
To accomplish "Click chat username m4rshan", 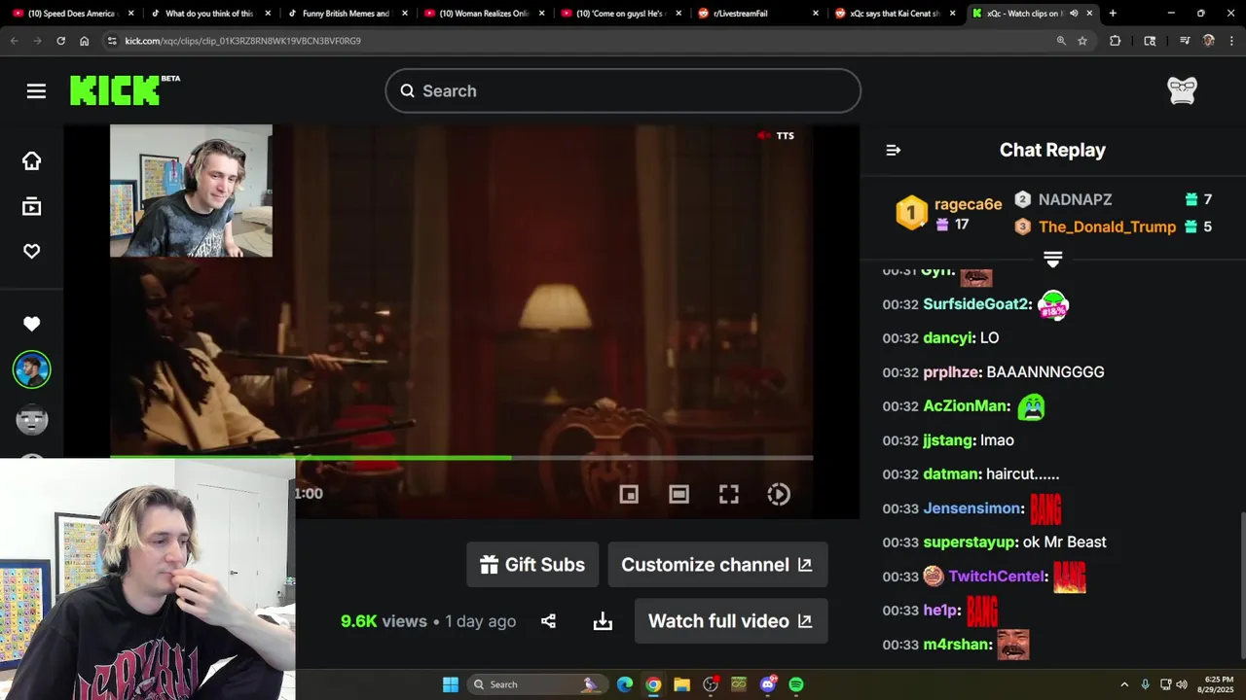I will [957, 645].
